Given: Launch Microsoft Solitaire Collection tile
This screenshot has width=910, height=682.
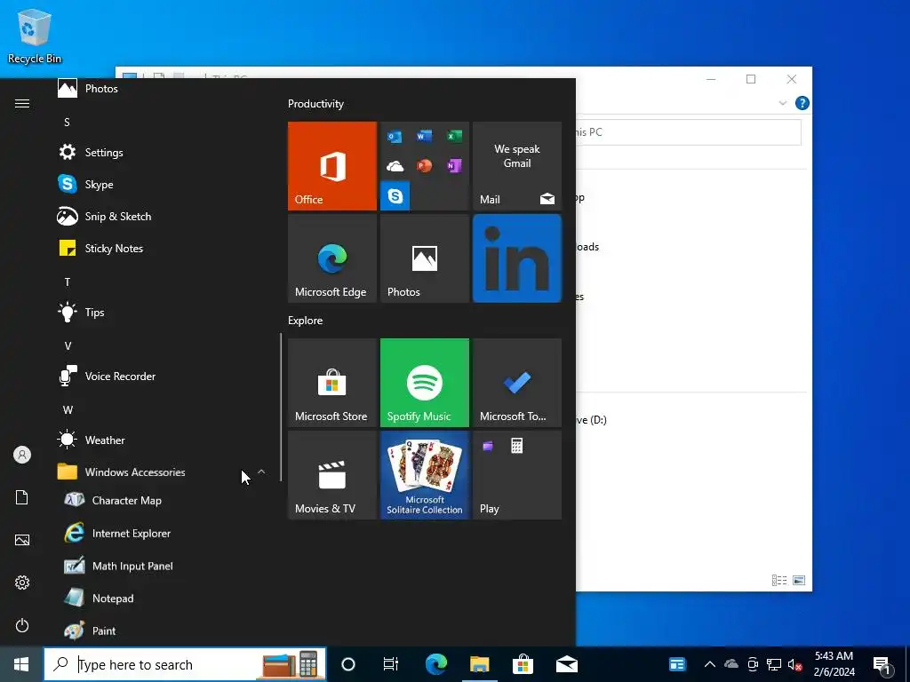Looking at the screenshot, I should pos(425,475).
